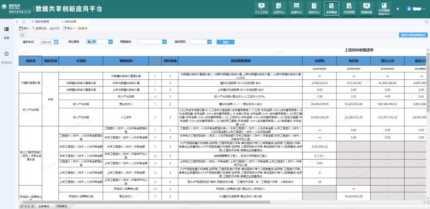The width and height of the screenshot is (430, 209).
Task: Click 高压公司 column header
Action: [x=387, y=61]
